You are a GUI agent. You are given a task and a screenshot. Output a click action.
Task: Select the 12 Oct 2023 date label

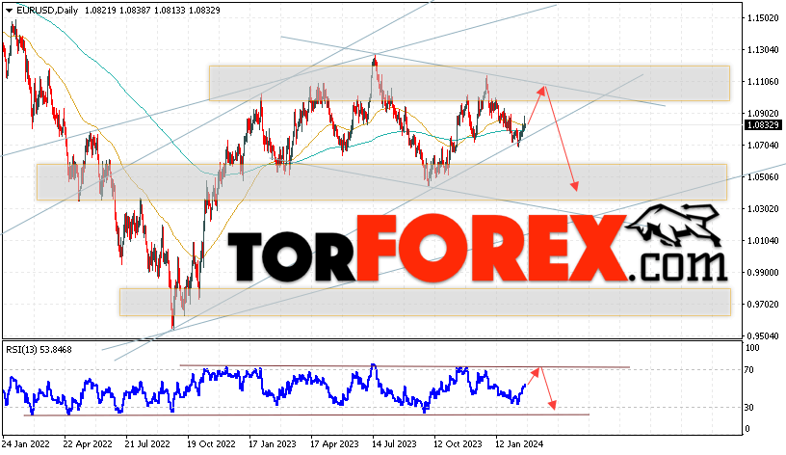[x=458, y=444]
